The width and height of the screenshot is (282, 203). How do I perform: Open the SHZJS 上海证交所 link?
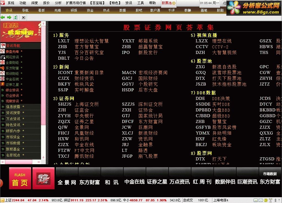coord(78,104)
